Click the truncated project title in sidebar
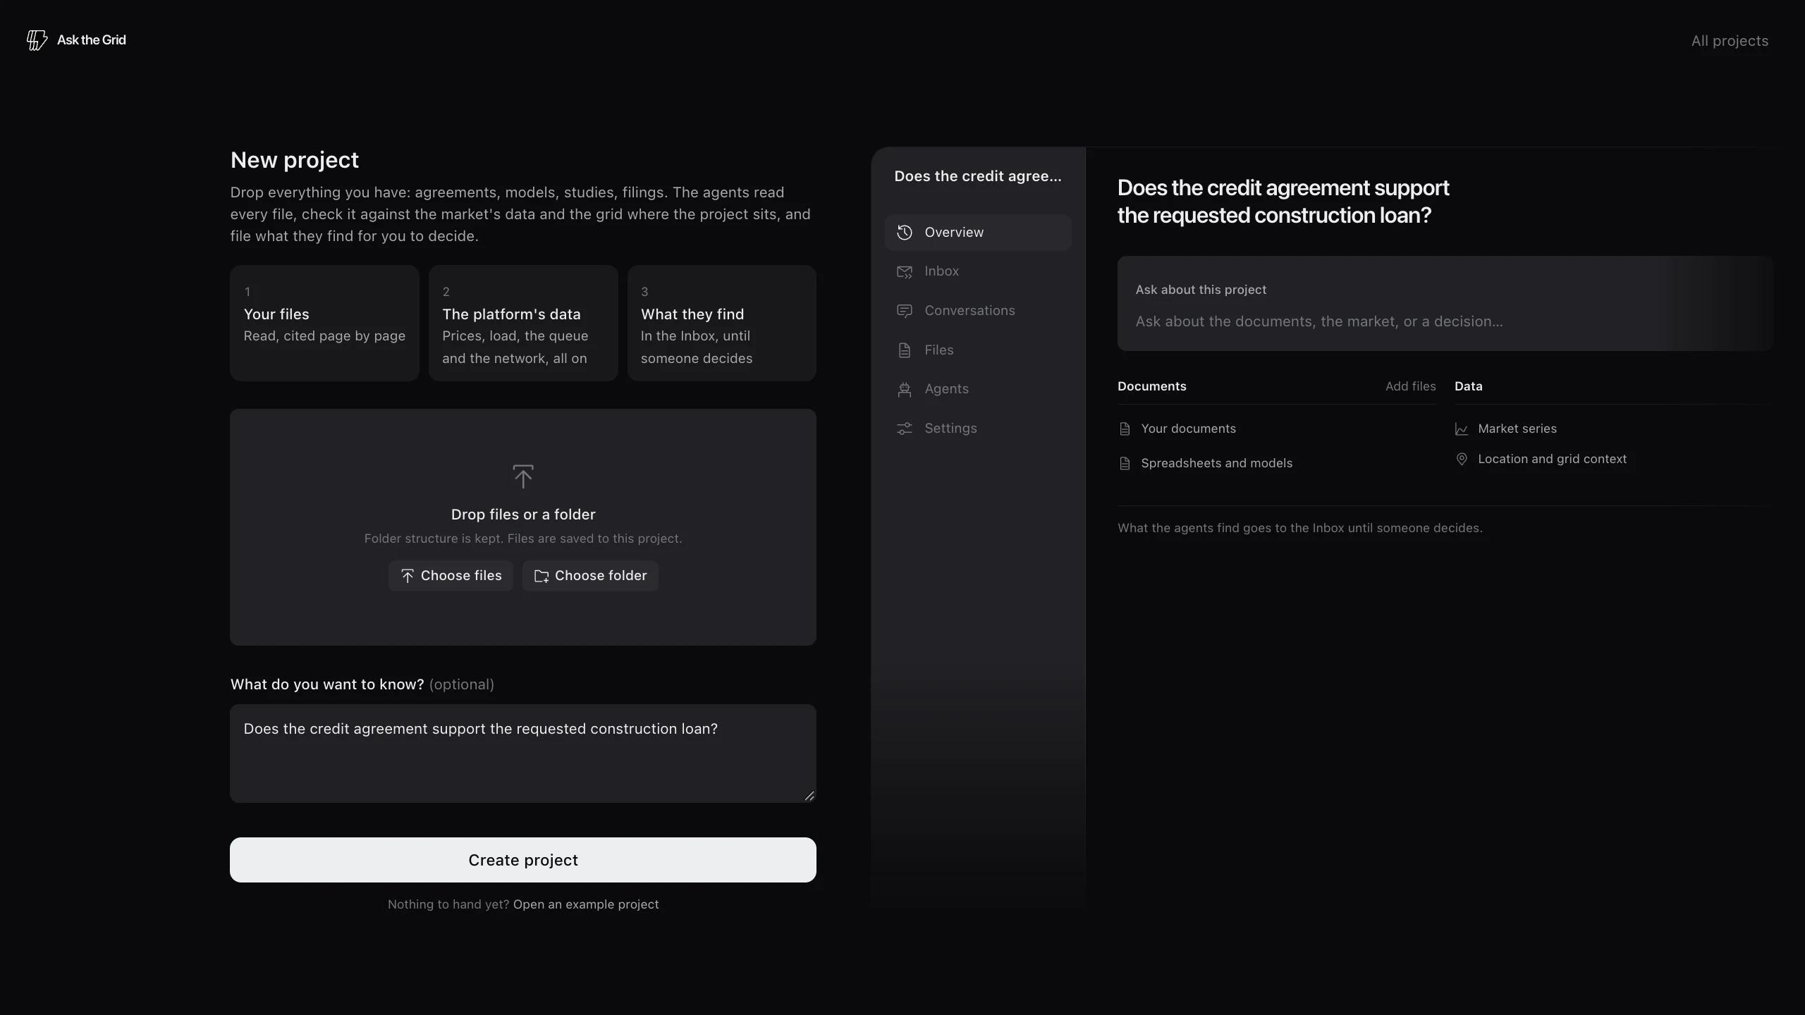Screen dimensions: 1805x1015 pos(978,176)
